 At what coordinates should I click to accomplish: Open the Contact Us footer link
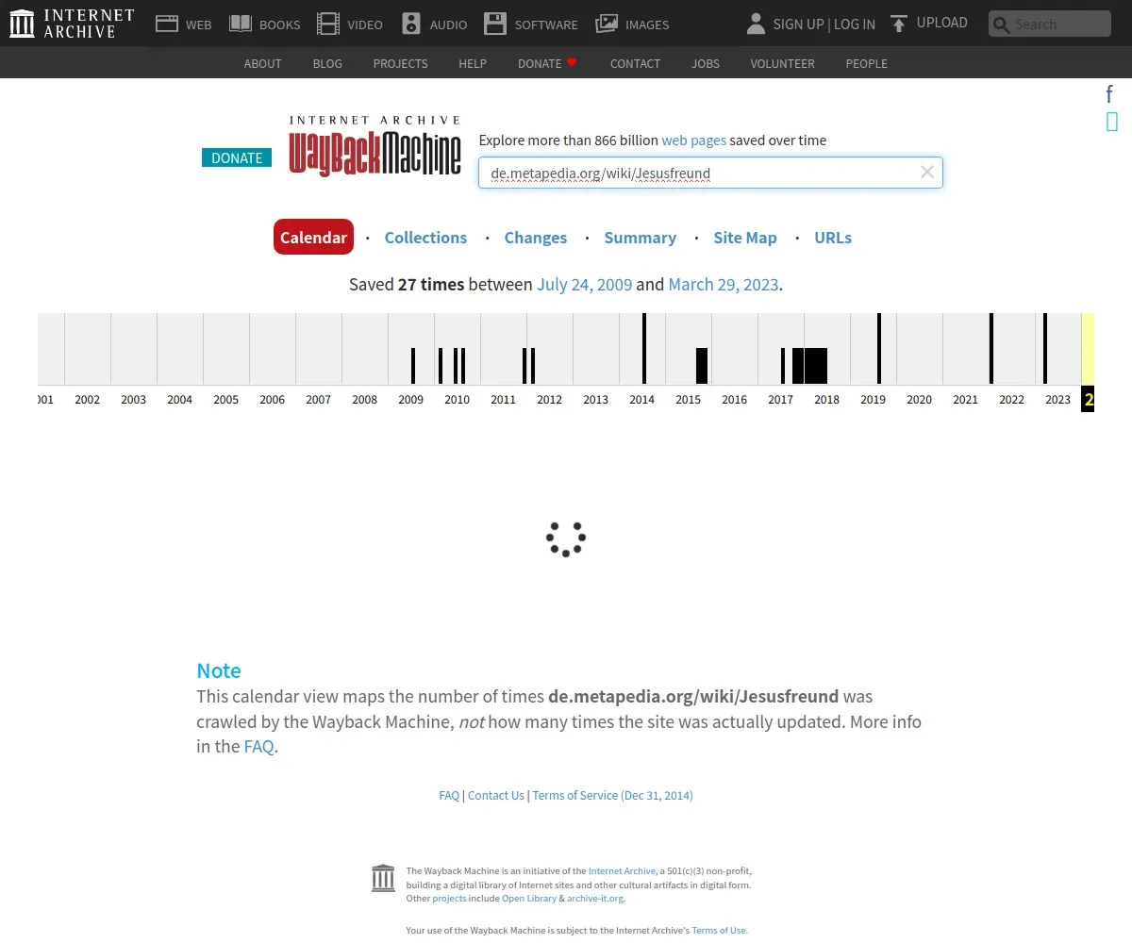tap(495, 795)
